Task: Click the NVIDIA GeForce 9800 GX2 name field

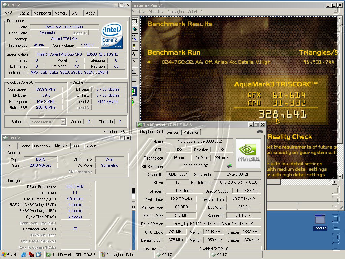Action: pos(199,141)
